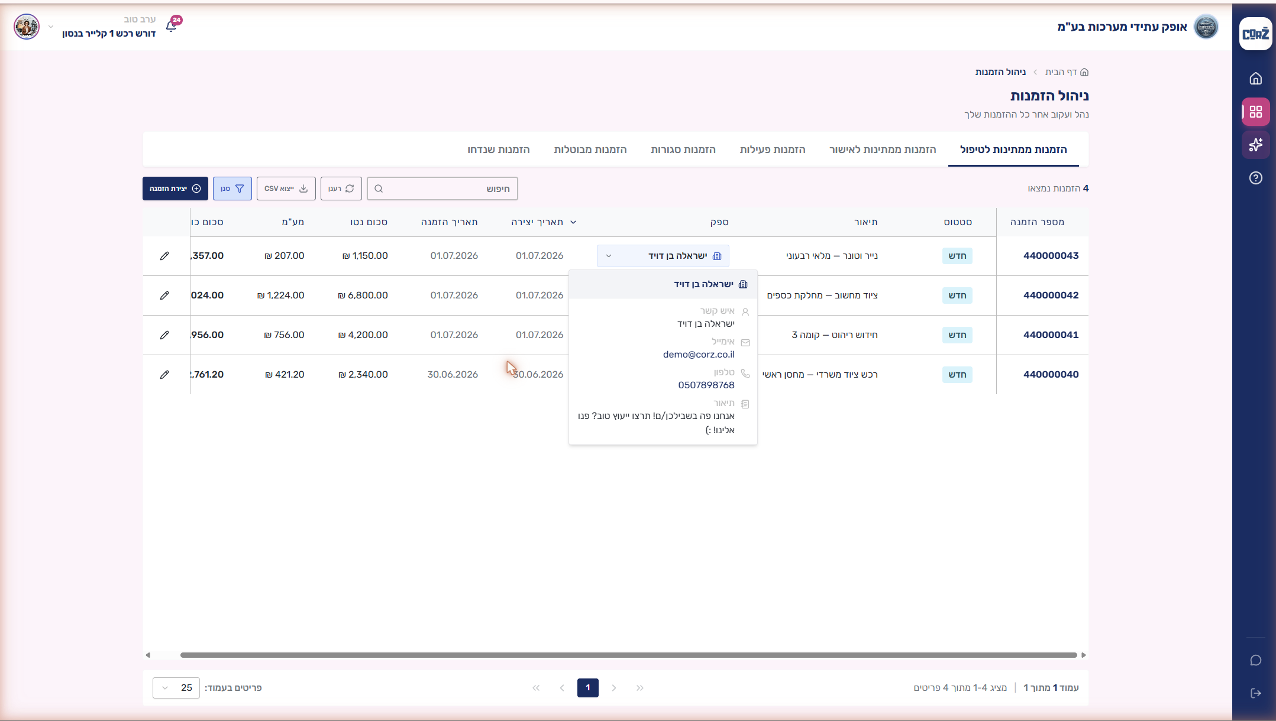The height and width of the screenshot is (721, 1276).
Task: Sort by תאריך יצירה column
Action: tap(543, 222)
